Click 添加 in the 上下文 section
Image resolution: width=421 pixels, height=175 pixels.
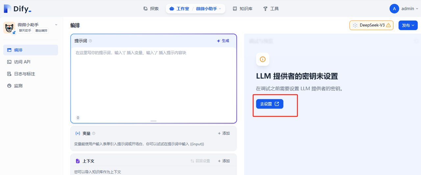click(x=224, y=161)
